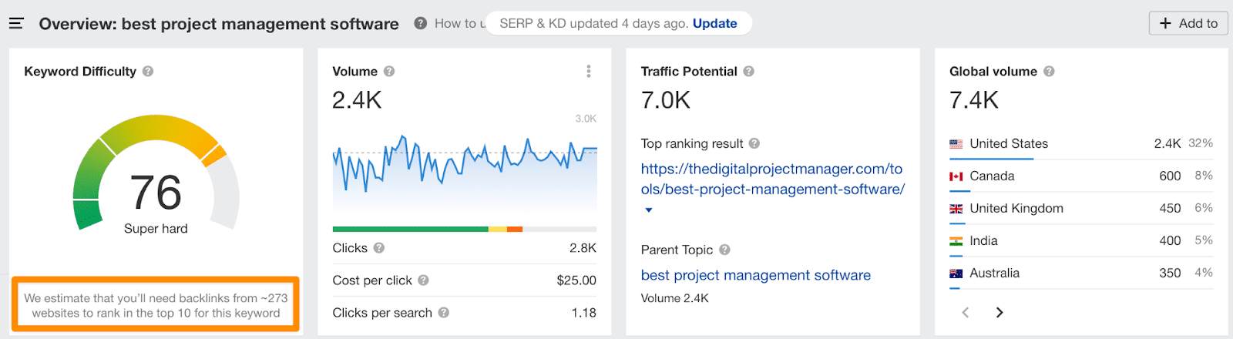Click the Volume help icon
Screen dimensions: 1233x339
pos(389,72)
